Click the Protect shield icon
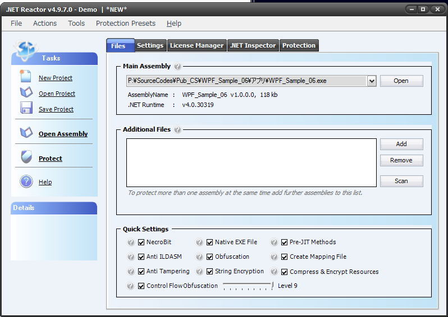The image size is (448, 317). (26, 157)
